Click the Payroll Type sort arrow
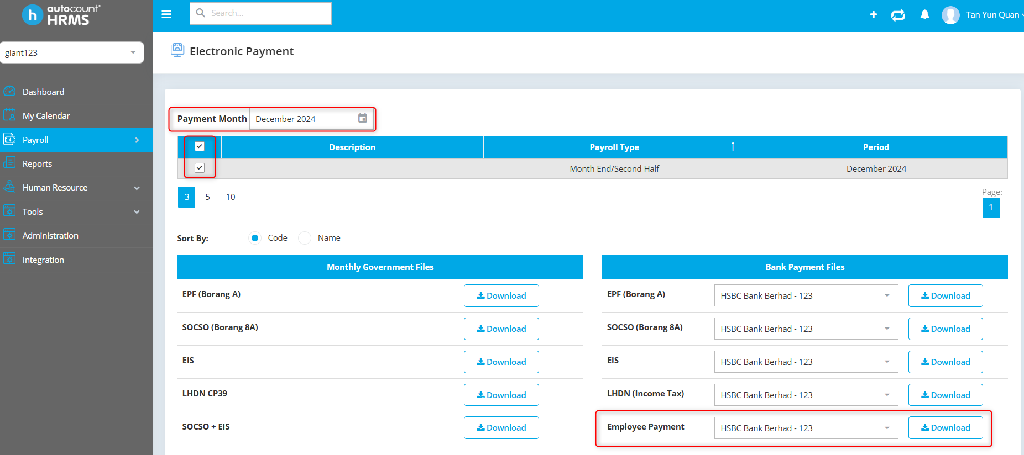The image size is (1024, 455). tap(733, 146)
